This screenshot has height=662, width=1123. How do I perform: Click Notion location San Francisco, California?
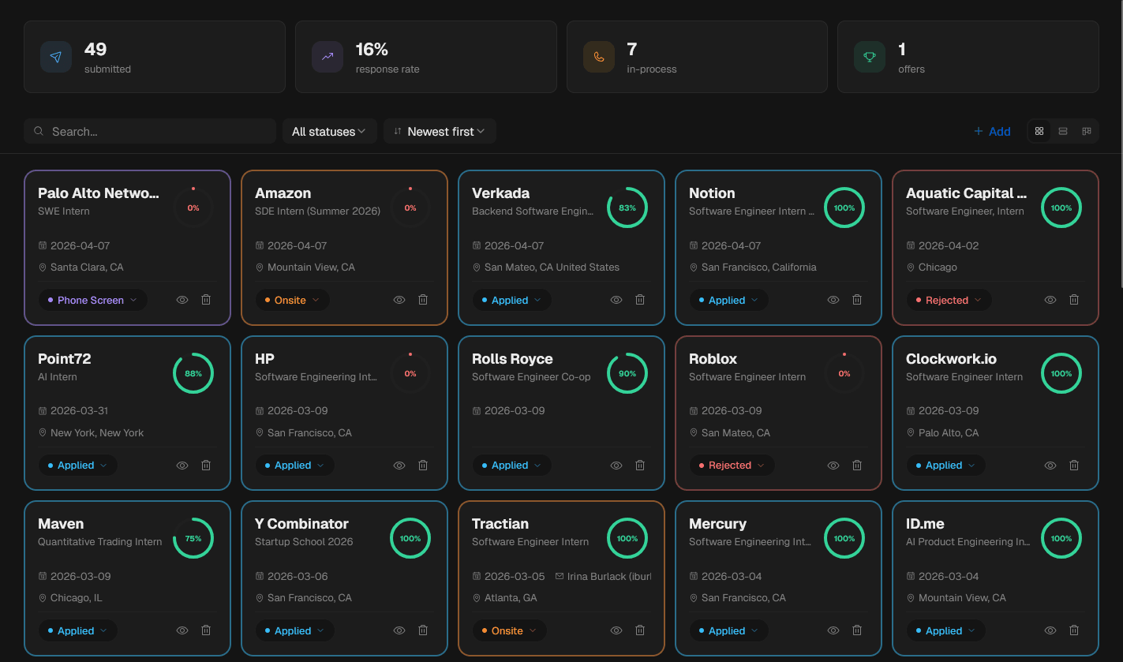pos(759,267)
